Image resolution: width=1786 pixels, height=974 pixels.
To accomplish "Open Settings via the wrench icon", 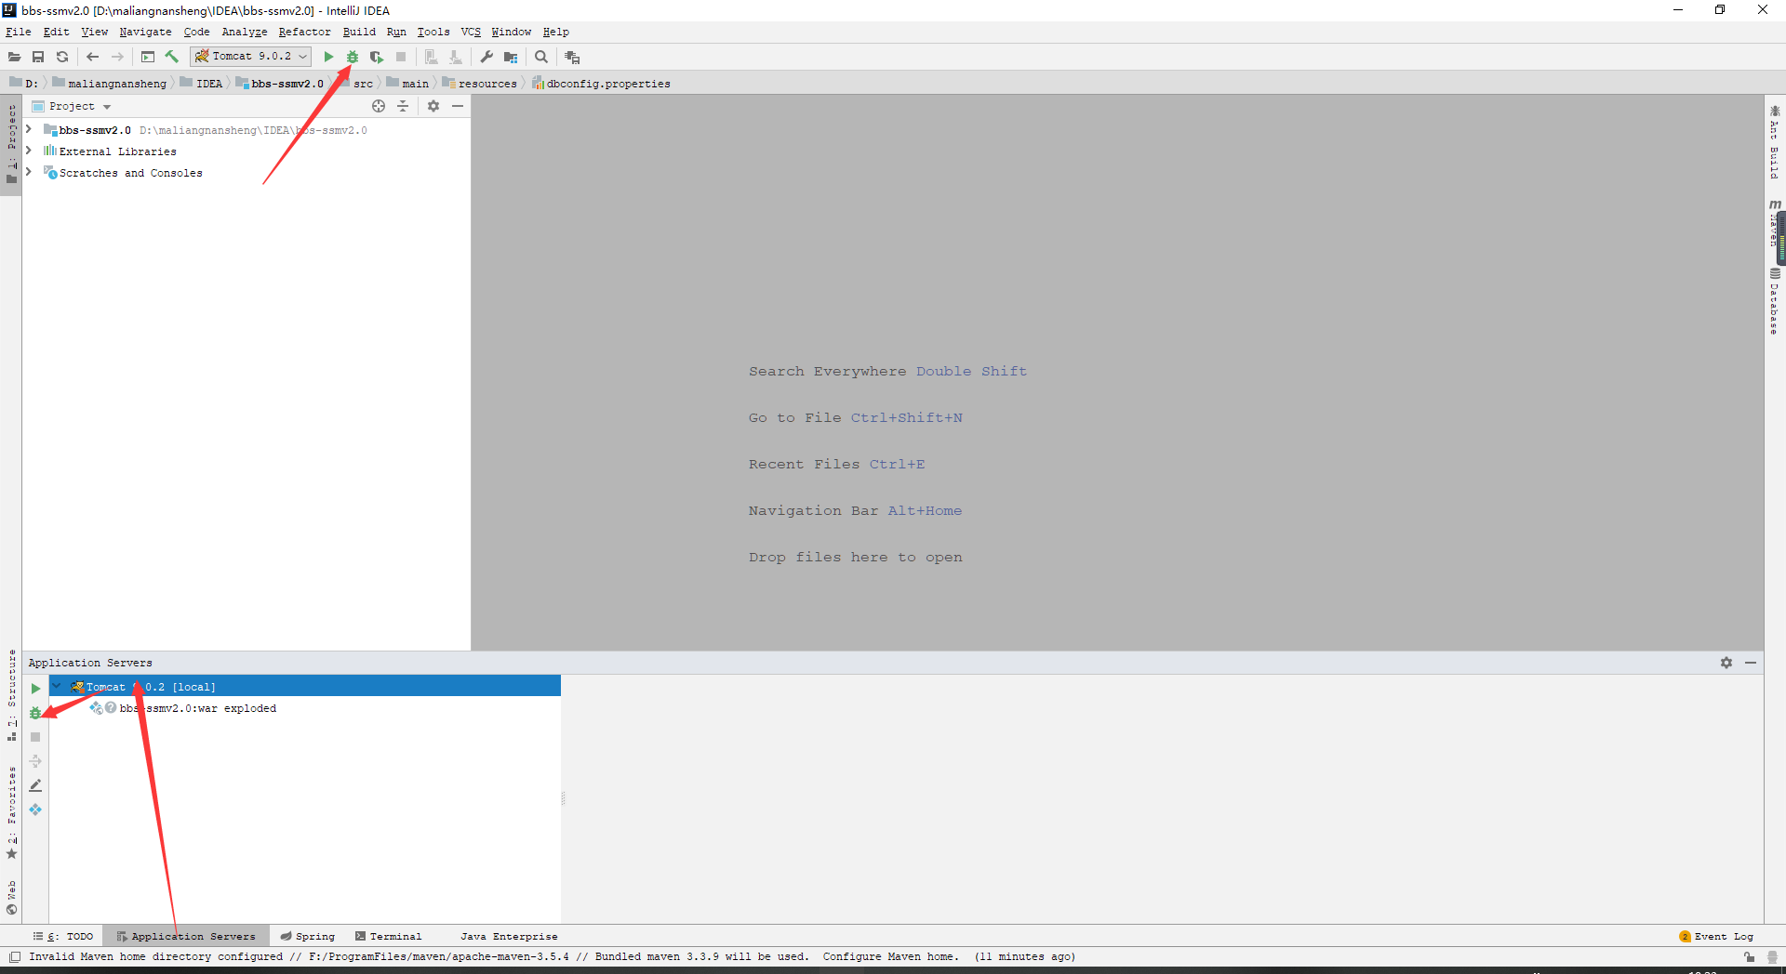I will click(x=486, y=57).
